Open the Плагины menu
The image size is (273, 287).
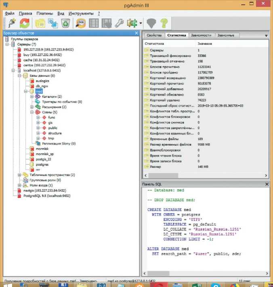[x=44, y=13]
